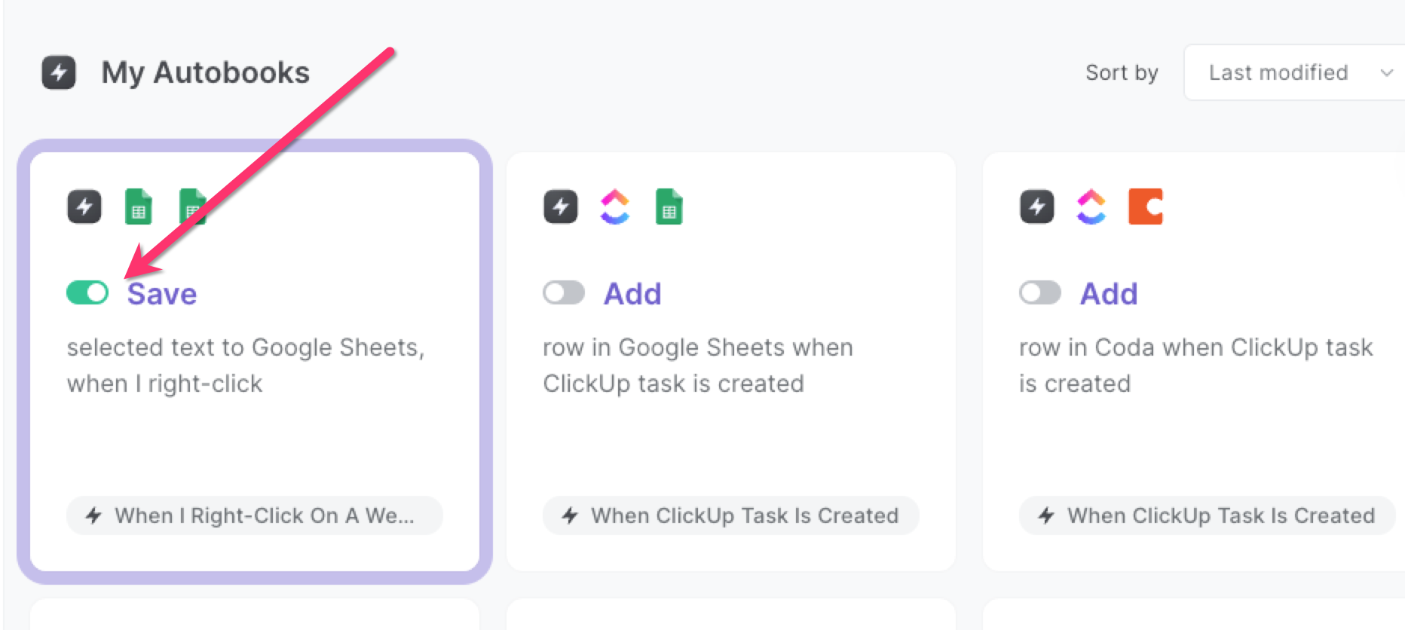Select the ClickUp icon on the Add row autobook

point(614,207)
